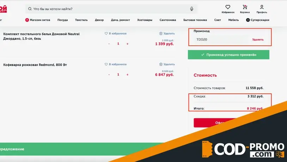Open the Суперскидки category
Screen dimensions: 287x162
[258, 20]
